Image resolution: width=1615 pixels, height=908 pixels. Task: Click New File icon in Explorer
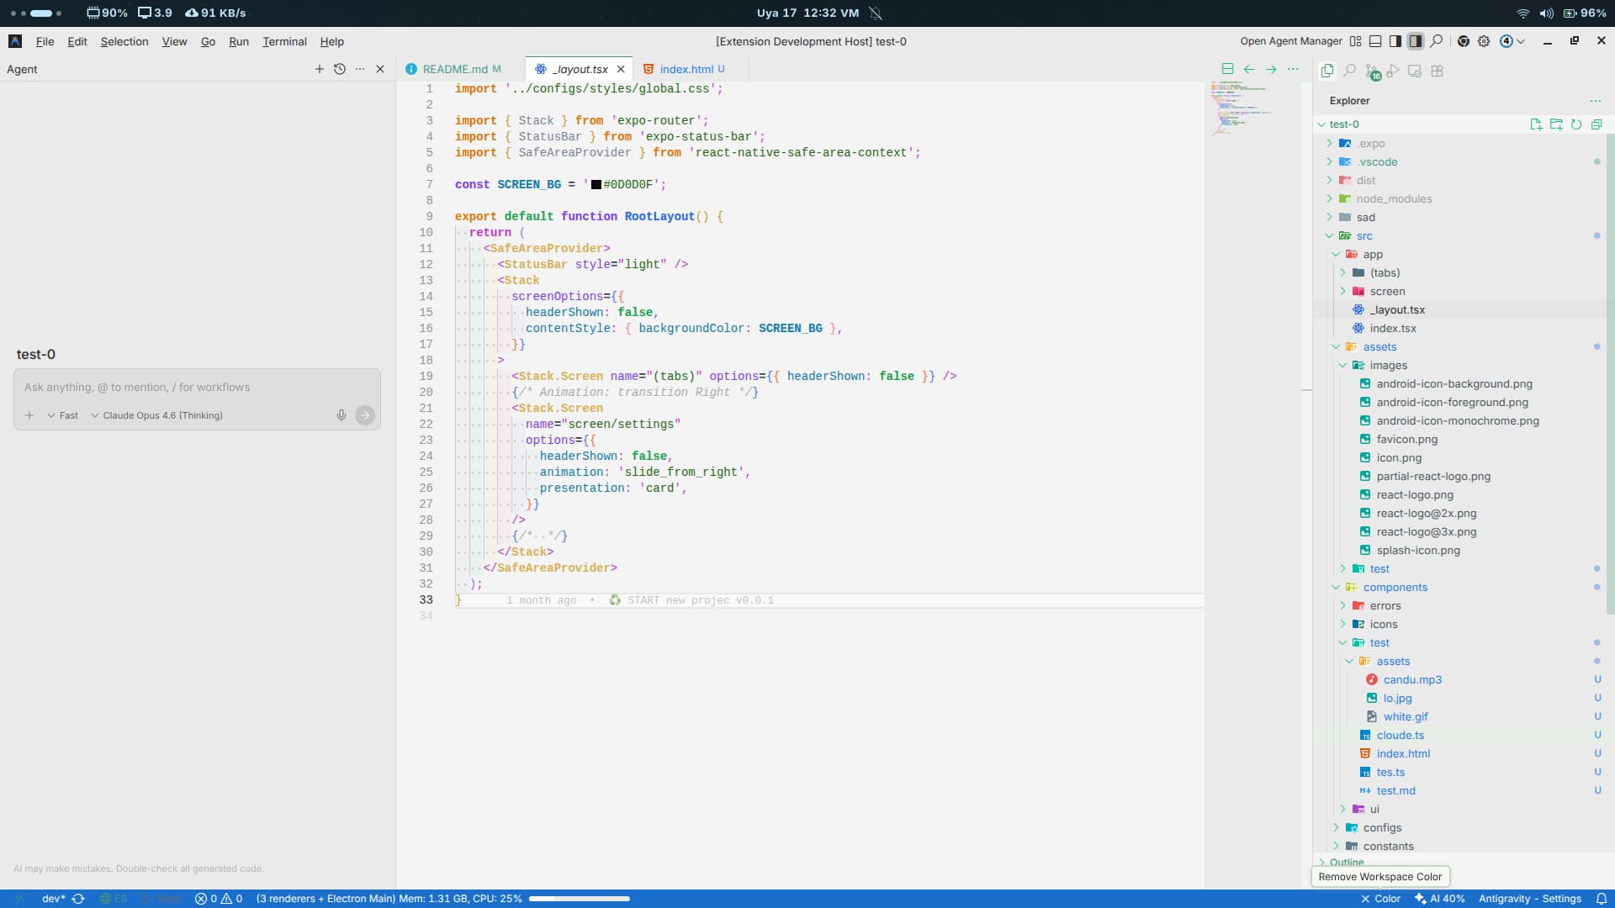1536,124
